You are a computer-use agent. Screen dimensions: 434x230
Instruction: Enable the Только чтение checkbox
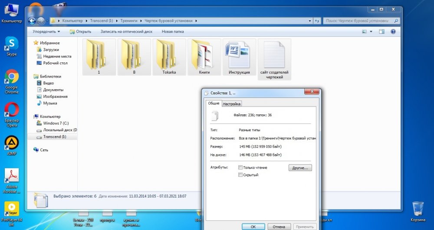(x=240, y=168)
